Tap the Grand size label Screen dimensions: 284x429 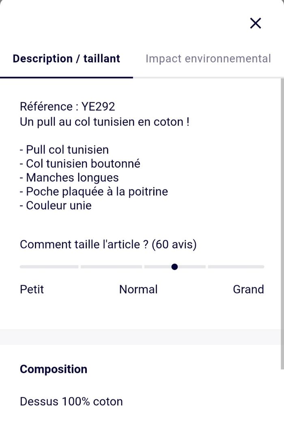pos(248,289)
